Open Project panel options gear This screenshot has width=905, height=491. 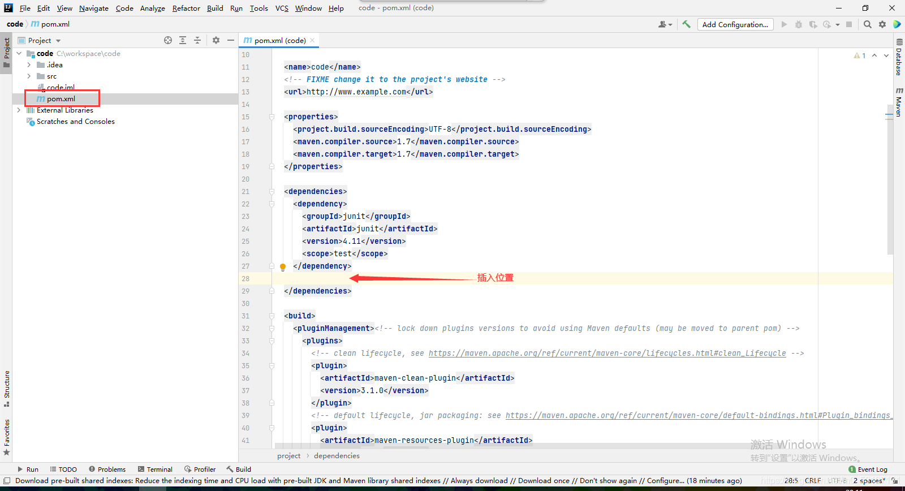pyautogui.click(x=216, y=40)
